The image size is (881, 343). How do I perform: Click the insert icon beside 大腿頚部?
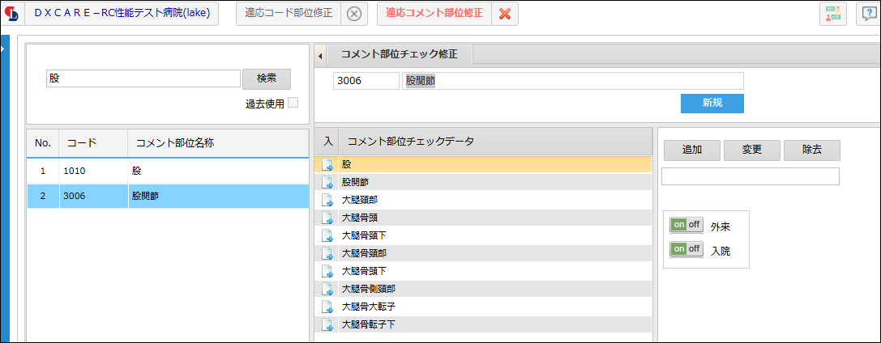[x=327, y=200]
